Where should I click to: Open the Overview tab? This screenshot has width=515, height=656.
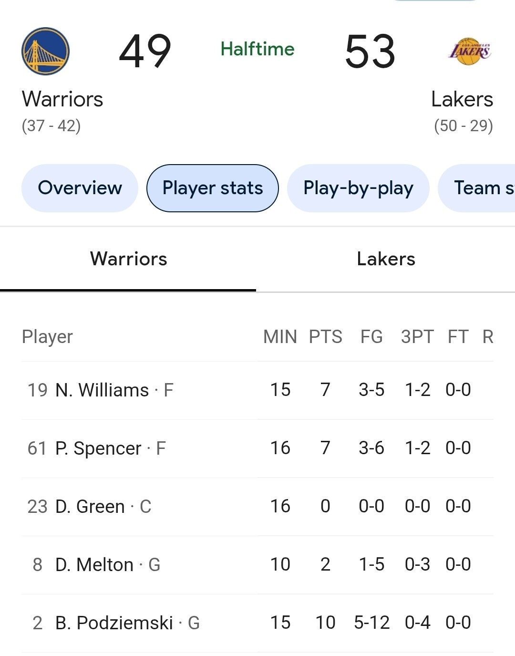(80, 188)
